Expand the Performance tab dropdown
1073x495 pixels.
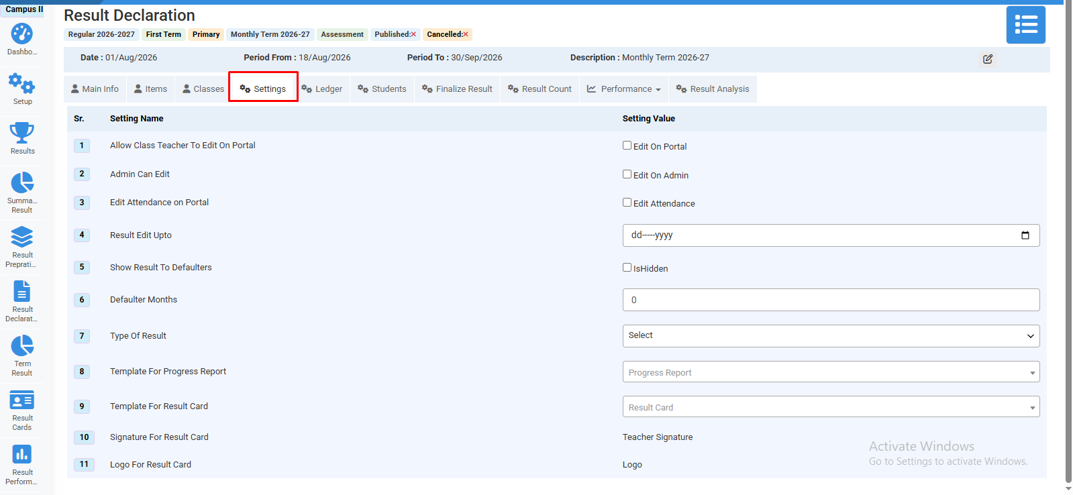click(623, 89)
